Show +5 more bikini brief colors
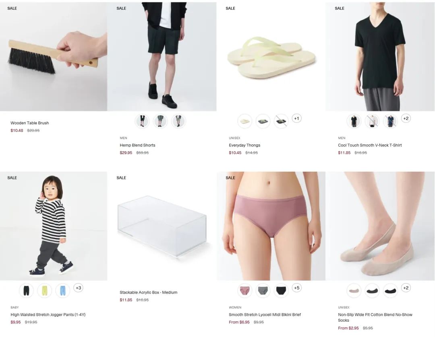This screenshot has height=337, width=435. coord(296,288)
